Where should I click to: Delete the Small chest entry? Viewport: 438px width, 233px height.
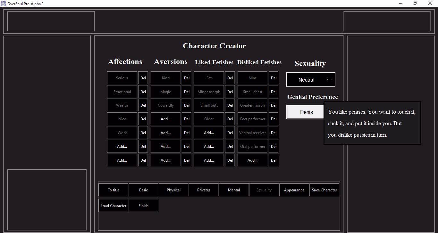(x=274, y=92)
